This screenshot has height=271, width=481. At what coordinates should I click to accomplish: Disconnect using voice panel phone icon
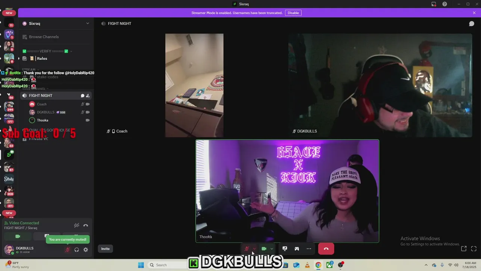point(86,225)
